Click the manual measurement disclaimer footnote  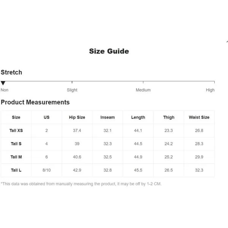tap(81, 184)
